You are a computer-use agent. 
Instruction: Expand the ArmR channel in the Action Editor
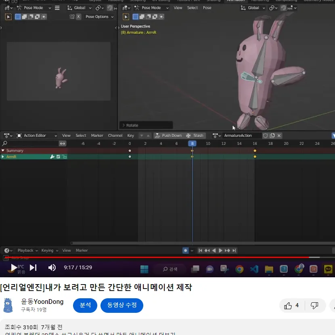(3, 157)
